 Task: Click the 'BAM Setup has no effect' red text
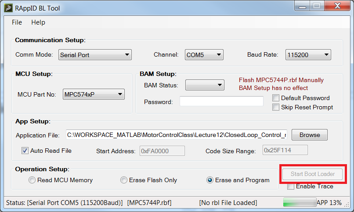pyautogui.click(x=273, y=88)
